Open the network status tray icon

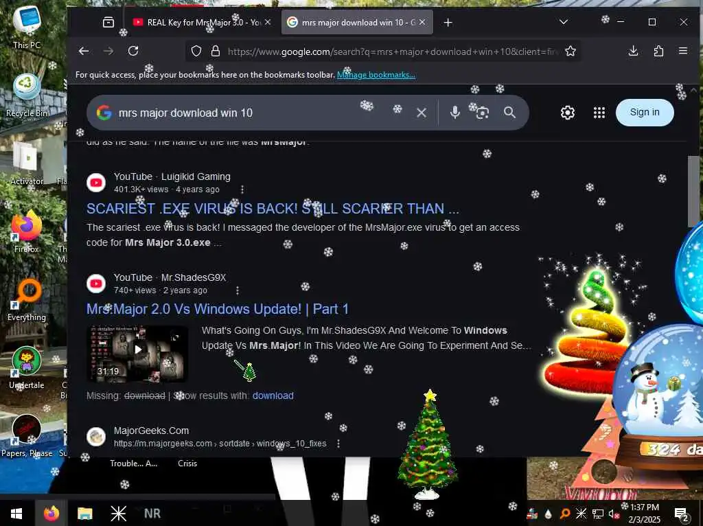click(x=598, y=514)
